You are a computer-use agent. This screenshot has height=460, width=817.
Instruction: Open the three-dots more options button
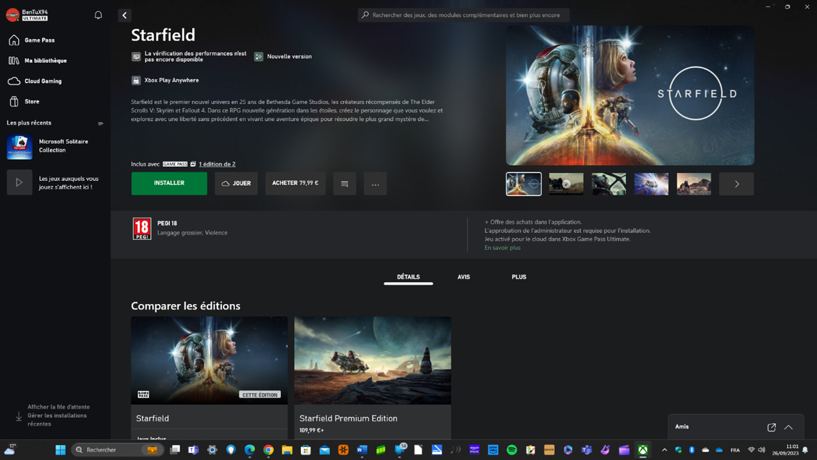(x=375, y=184)
